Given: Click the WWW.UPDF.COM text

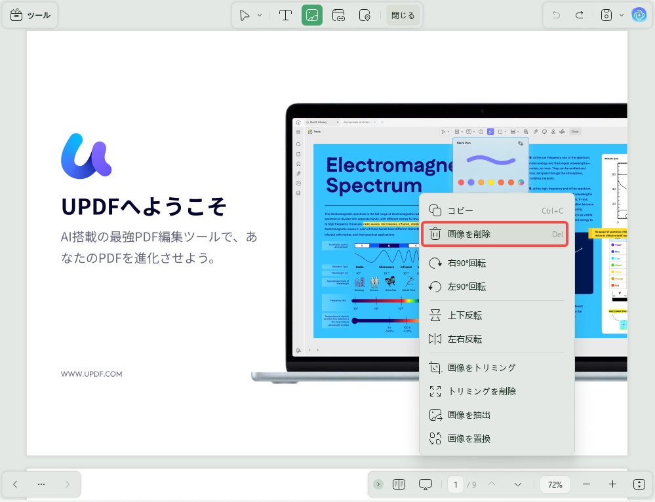Looking at the screenshot, I should pos(92,374).
